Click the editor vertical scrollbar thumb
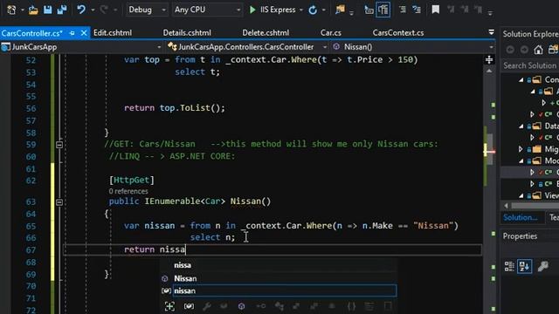Viewport: 559px width, 314px height. [x=489, y=149]
